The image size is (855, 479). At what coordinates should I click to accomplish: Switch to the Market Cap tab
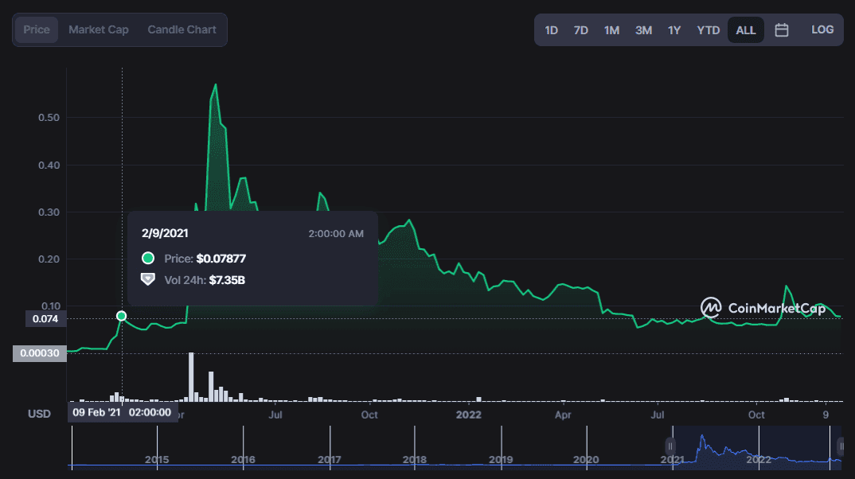coord(99,30)
